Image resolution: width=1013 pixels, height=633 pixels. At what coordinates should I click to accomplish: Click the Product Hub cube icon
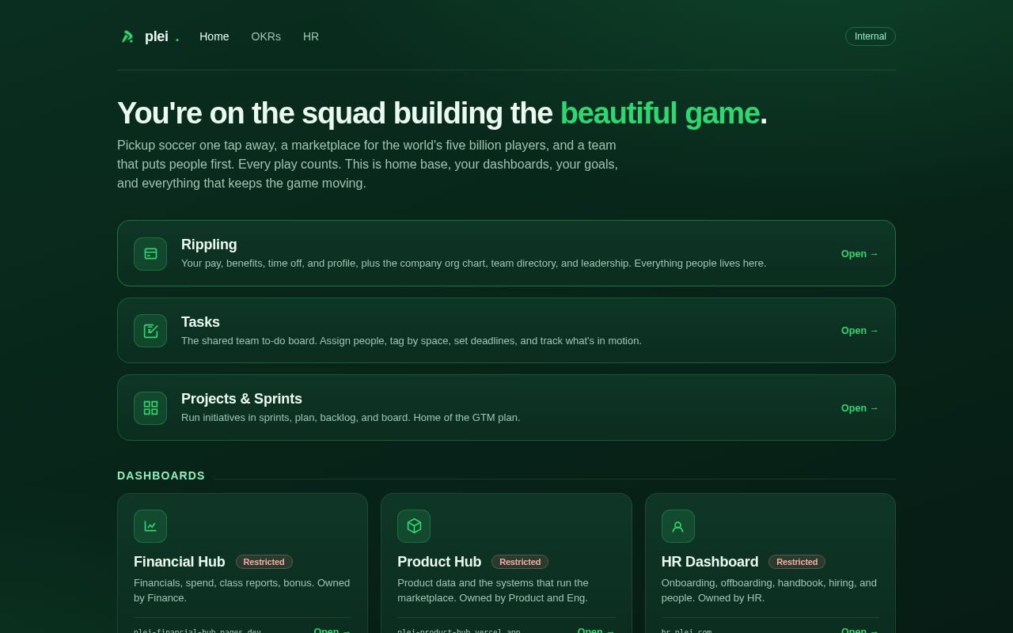tap(414, 526)
